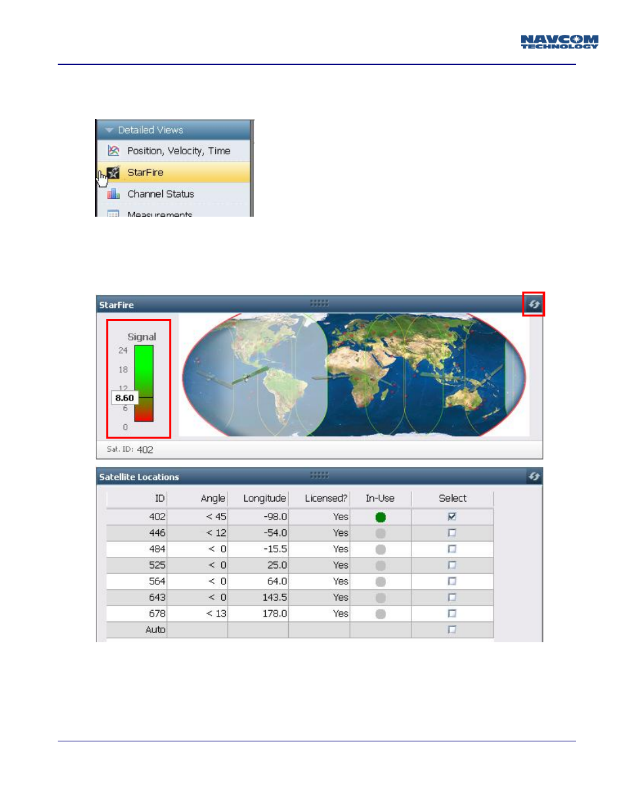Click green In-Use indicator for 402
The height and width of the screenshot is (811, 626).
(381, 517)
